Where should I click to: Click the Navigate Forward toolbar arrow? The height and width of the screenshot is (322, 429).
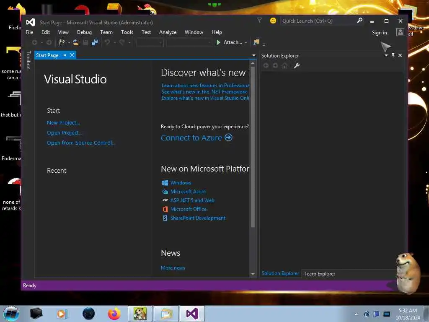click(49, 42)
